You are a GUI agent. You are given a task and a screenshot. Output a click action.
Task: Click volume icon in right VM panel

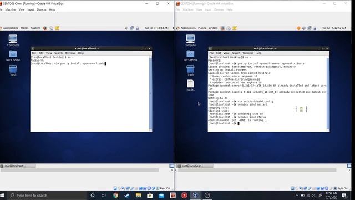pyautogui.click(x=303, y=28)
